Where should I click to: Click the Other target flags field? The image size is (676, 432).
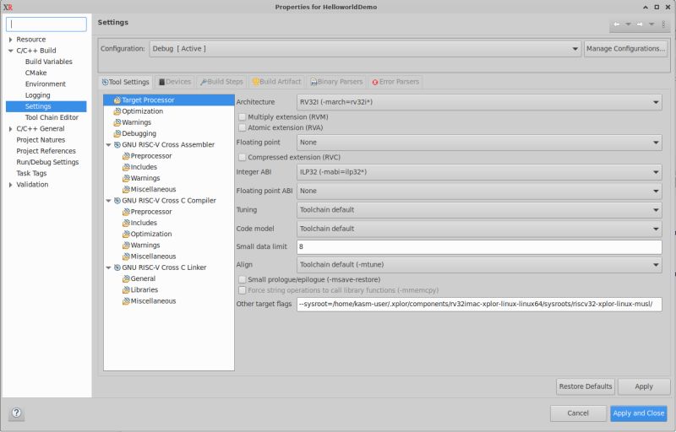pos(479,305)
